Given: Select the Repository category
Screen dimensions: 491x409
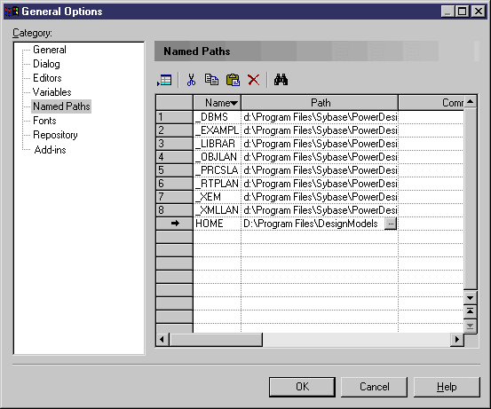Looking at the screenshot, I should [55, 135].
